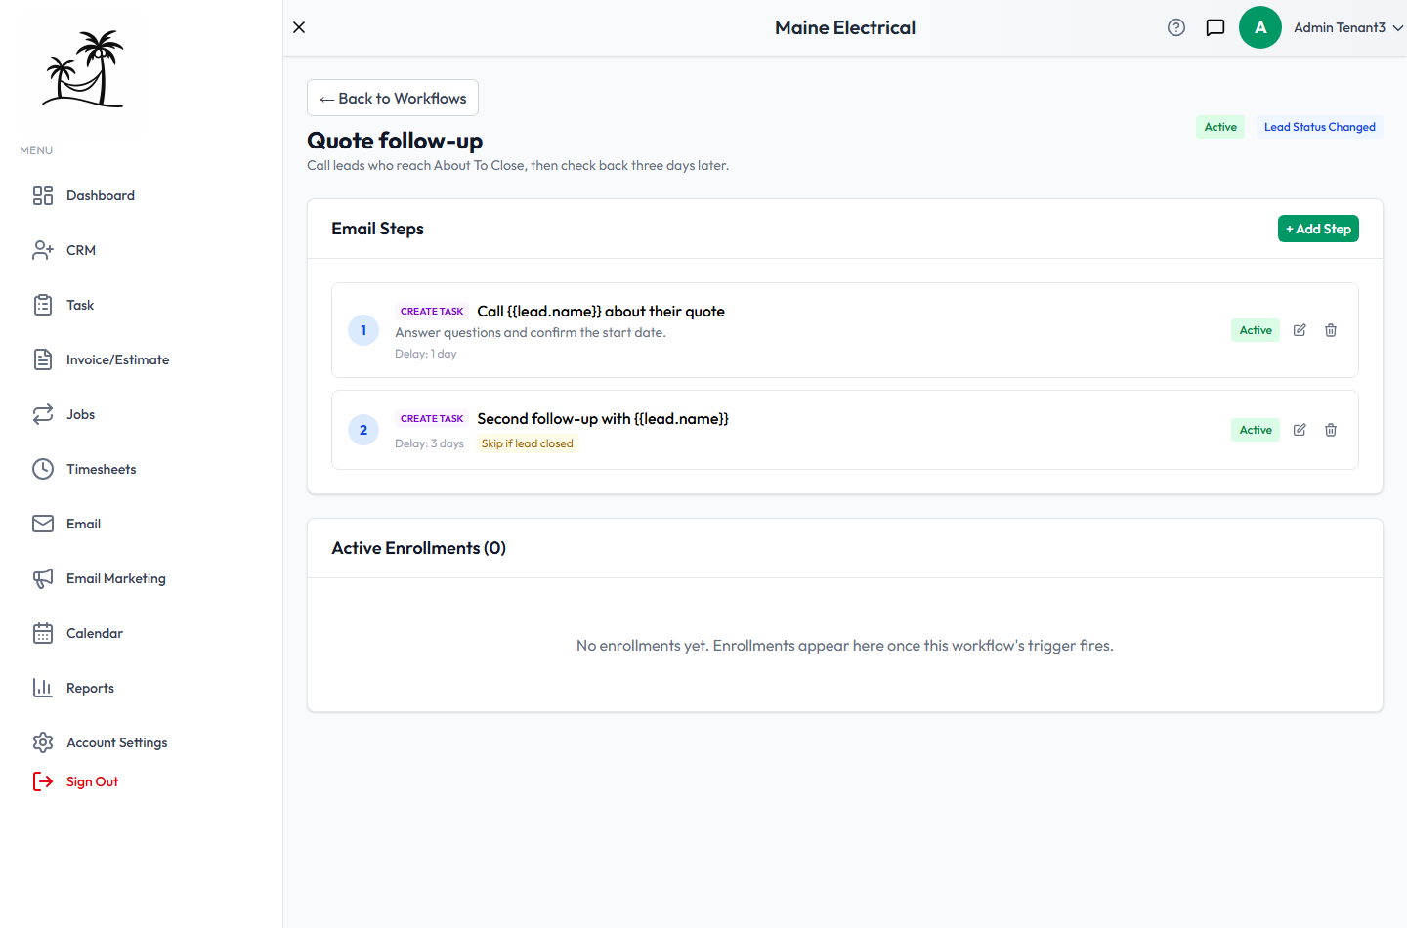Viewport: 1407px width, 928px height.
Task: Click the green user avatar 'A'
Action: click(1260, 27)
